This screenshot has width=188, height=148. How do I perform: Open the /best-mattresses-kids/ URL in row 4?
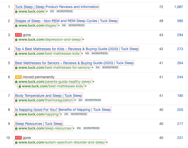49,54
